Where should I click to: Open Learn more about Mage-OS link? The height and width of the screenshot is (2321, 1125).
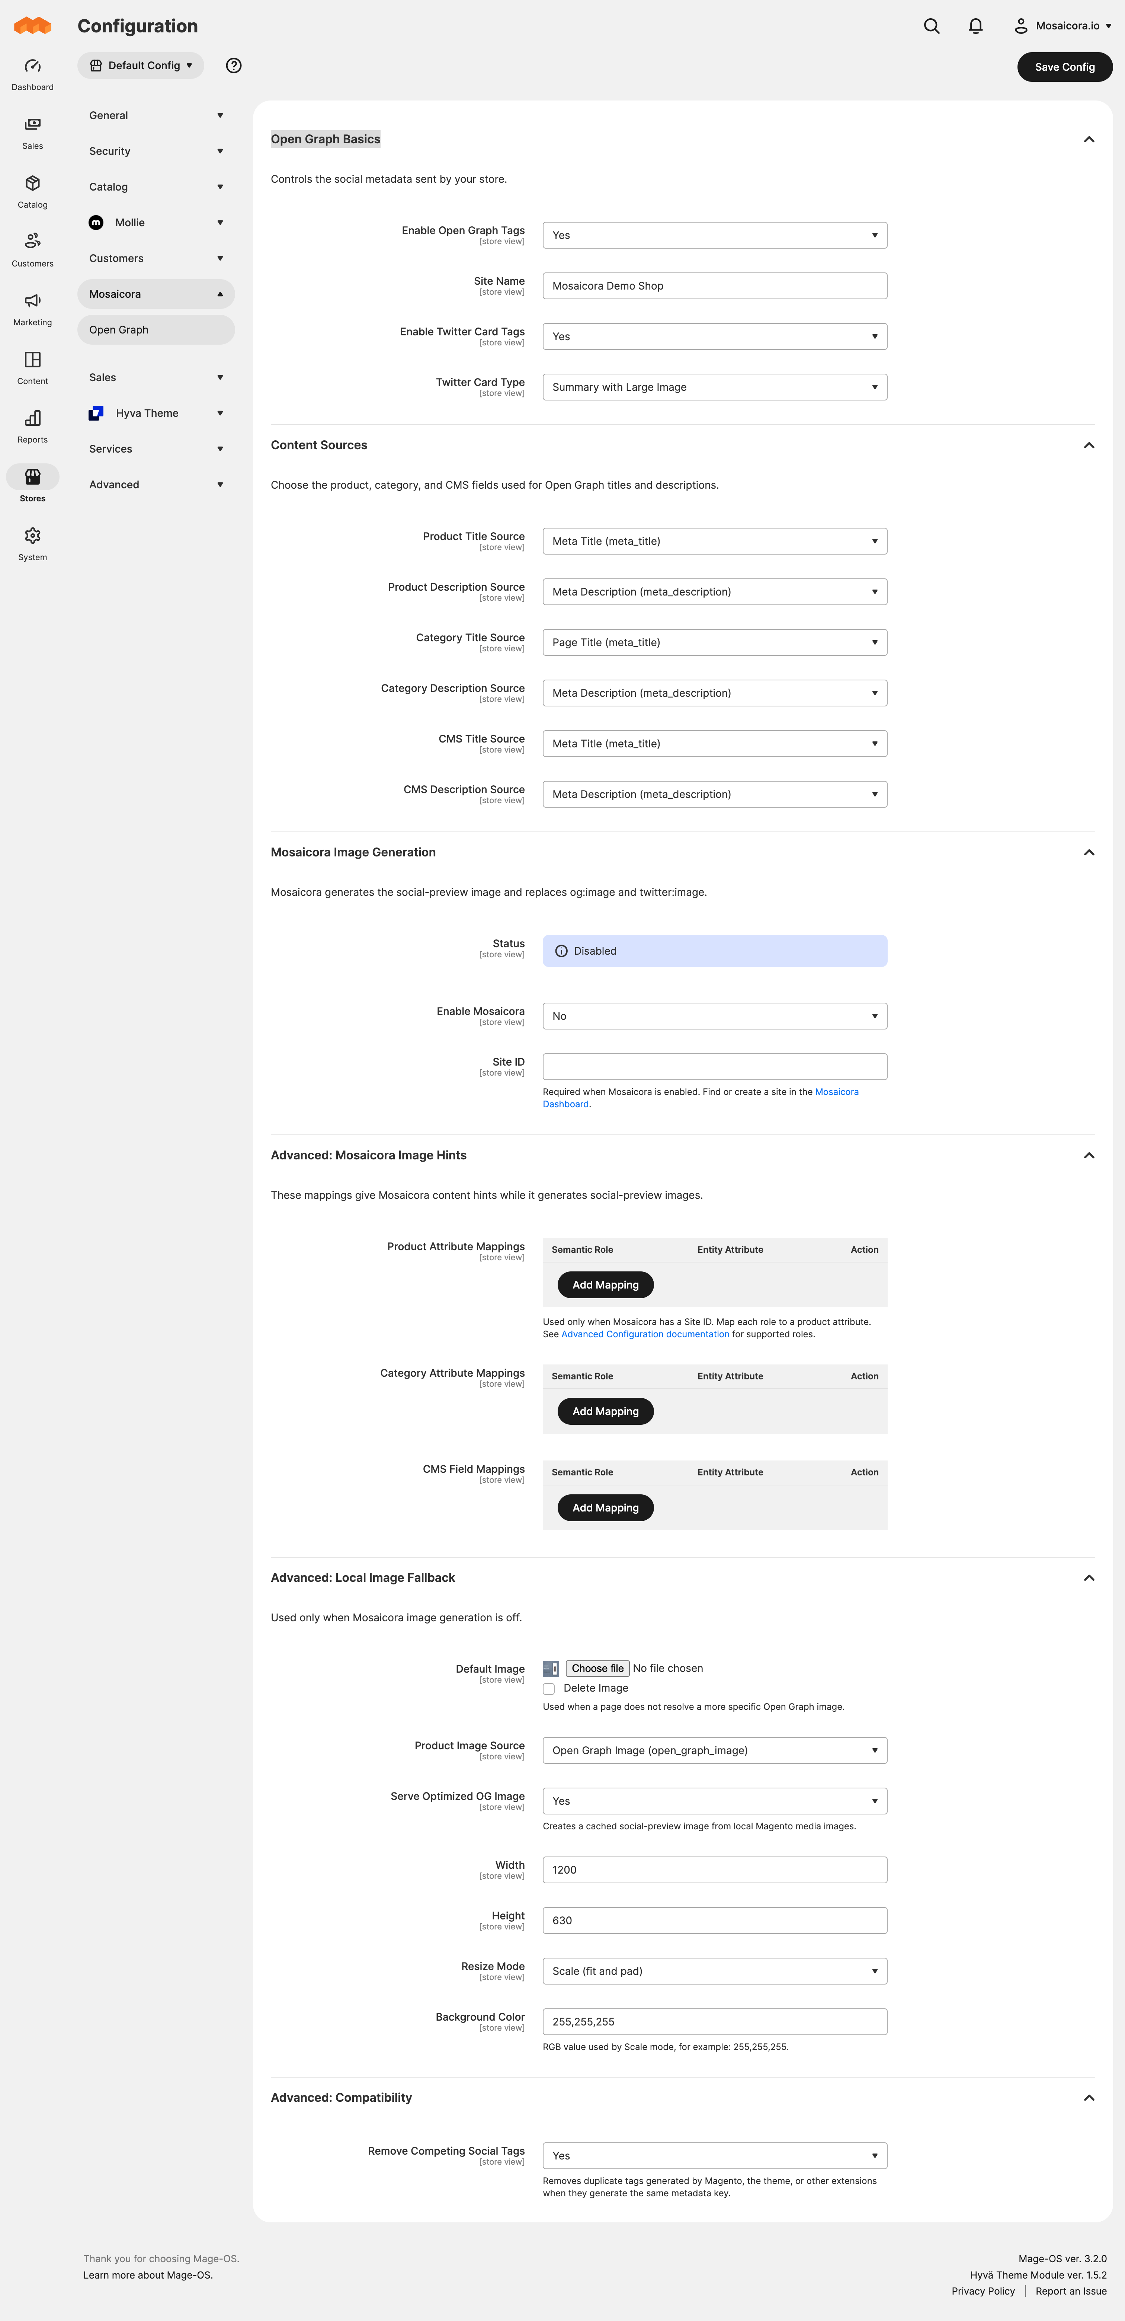pos(148,2275)
